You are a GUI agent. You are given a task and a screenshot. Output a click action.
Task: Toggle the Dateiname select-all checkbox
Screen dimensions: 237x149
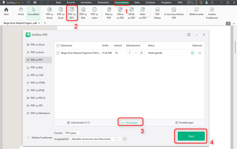click(x=58, y=45)
